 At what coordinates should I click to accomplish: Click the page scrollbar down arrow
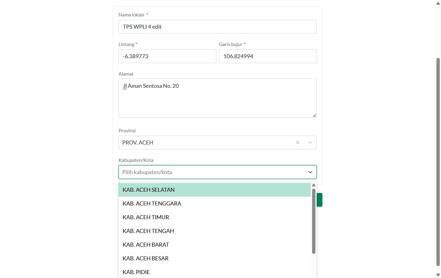438,275
